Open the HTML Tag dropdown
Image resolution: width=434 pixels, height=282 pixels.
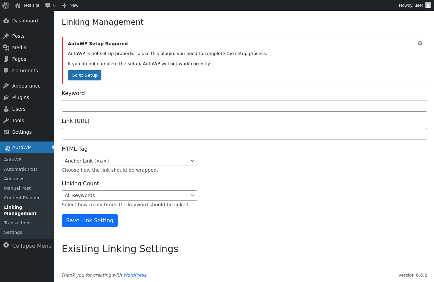129,161
